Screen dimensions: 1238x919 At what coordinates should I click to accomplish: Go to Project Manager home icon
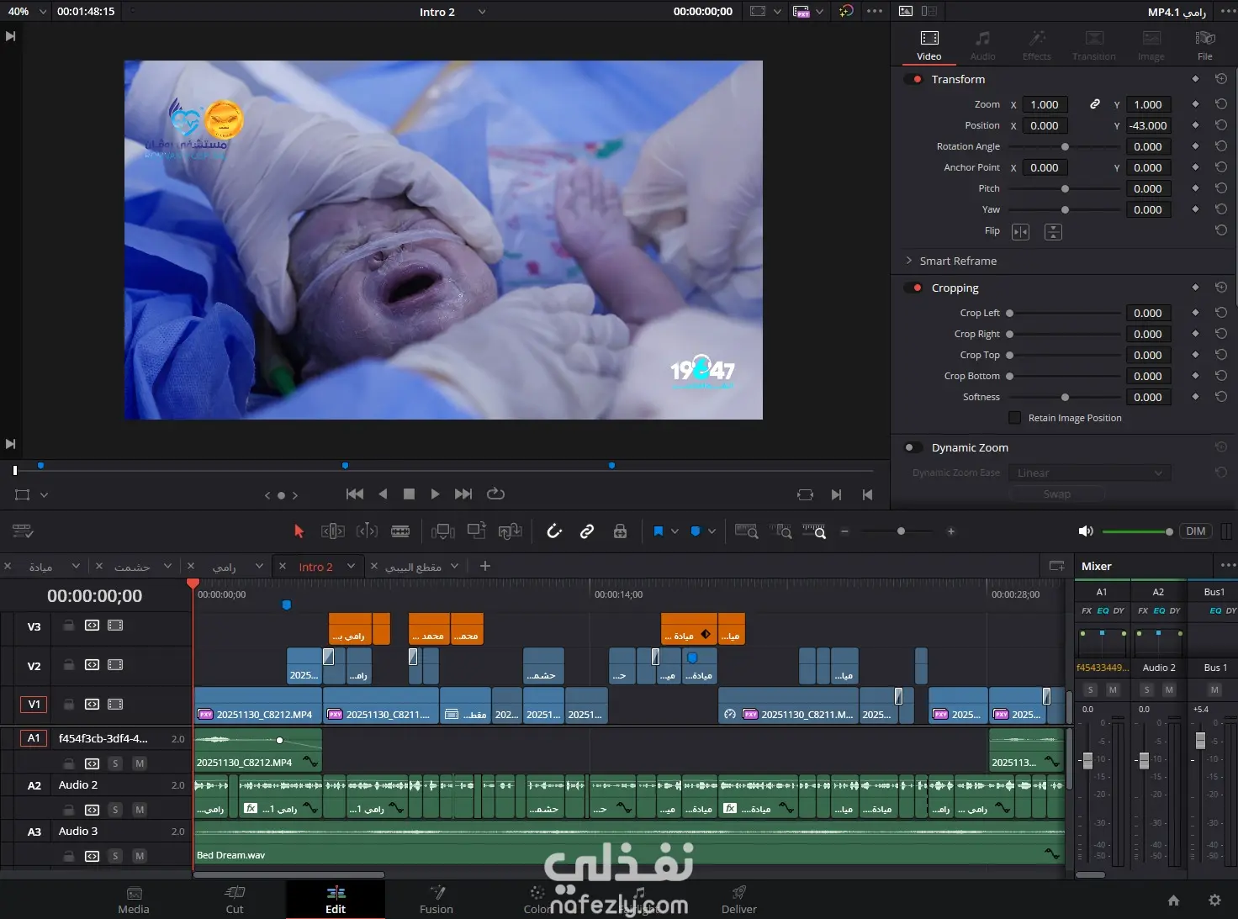pyautogui.click(x=1173, y=901)
